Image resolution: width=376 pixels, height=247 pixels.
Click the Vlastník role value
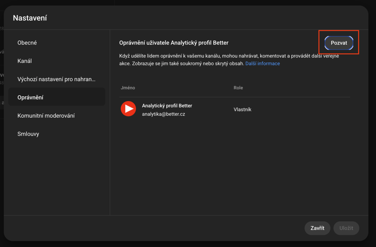[x=242, y=110]
